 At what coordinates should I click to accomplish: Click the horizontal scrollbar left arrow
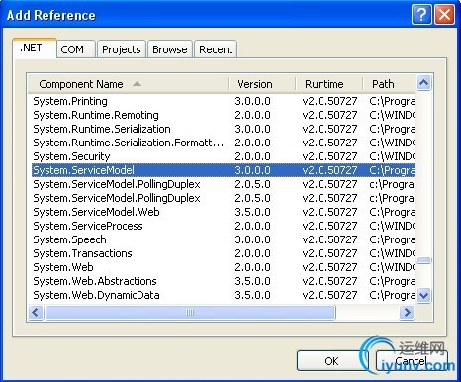[36, 312]
